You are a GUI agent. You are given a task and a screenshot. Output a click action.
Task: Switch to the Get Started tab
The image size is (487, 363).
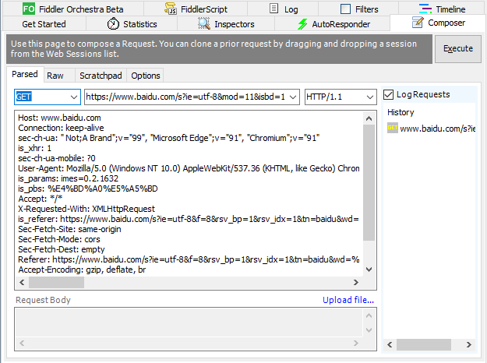(44, 24)
